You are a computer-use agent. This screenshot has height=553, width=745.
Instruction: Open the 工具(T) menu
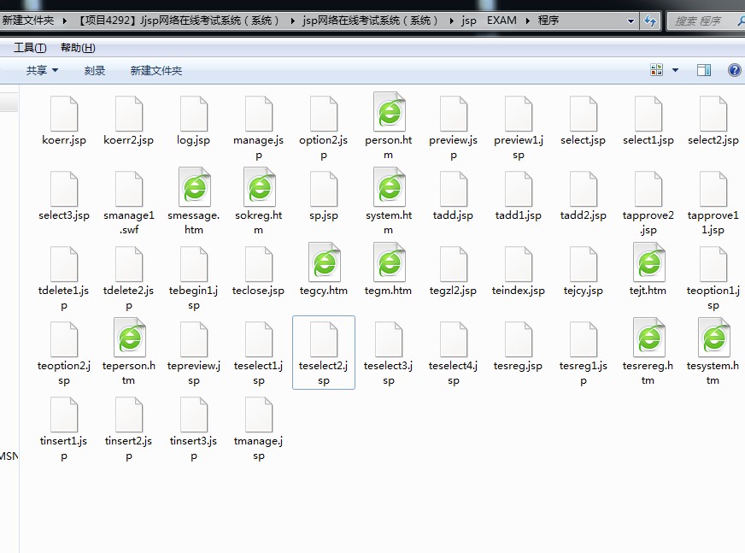pyautogui.click(x=30, y=48)
